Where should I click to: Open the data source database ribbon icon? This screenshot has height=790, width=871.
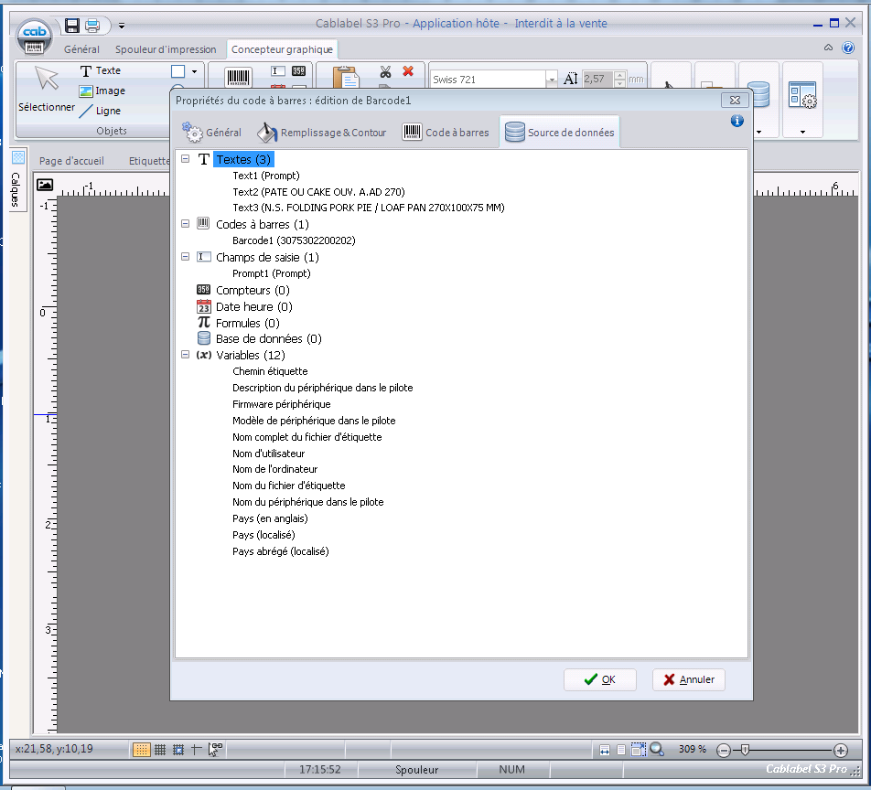[760, 94]
